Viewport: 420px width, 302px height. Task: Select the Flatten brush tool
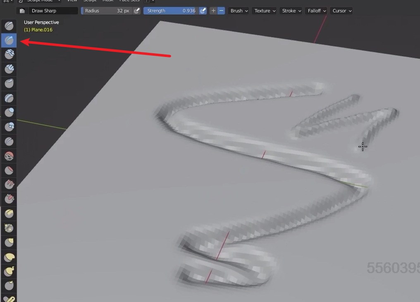[9, 170]
